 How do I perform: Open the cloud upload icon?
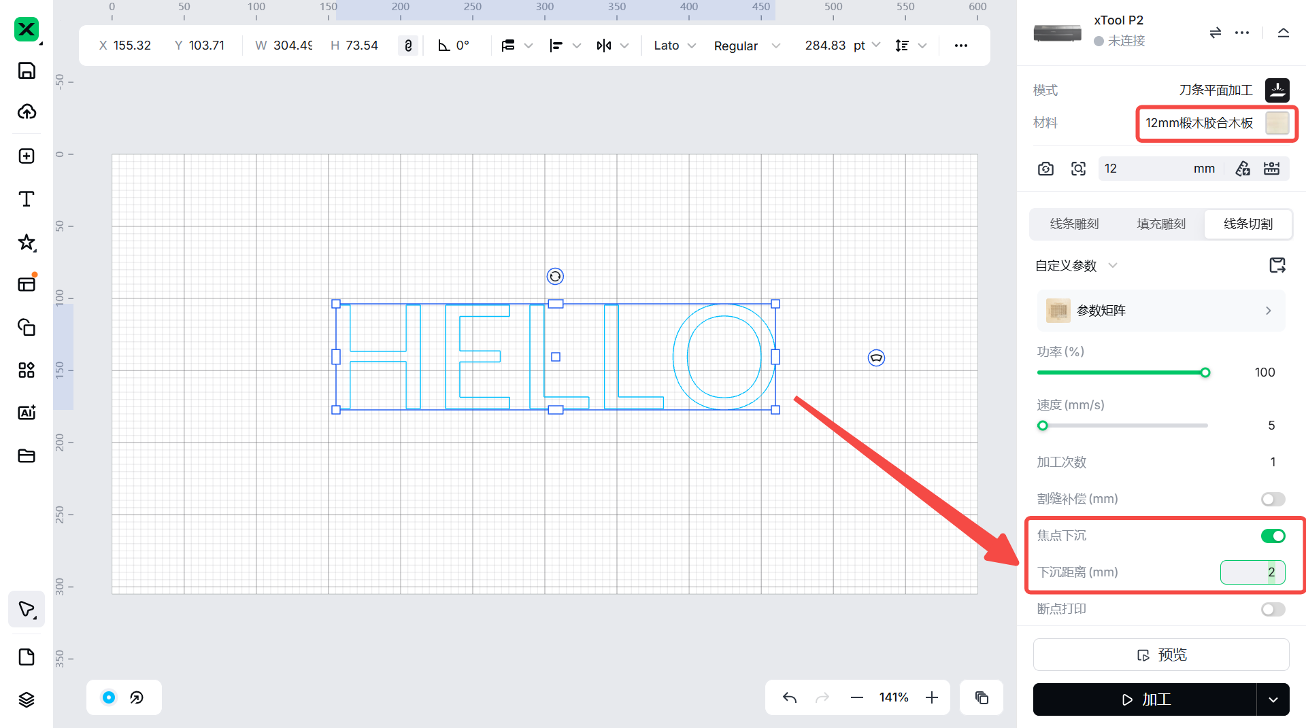pyautogui.click(x=27, y=111)
